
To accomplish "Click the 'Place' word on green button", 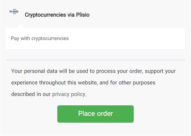I will (x=87, y=114).
